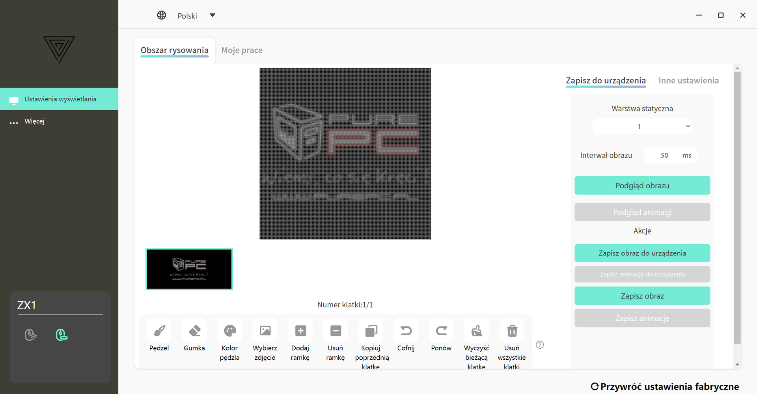Redo with the Ponów icon

(x=441, y=331)
